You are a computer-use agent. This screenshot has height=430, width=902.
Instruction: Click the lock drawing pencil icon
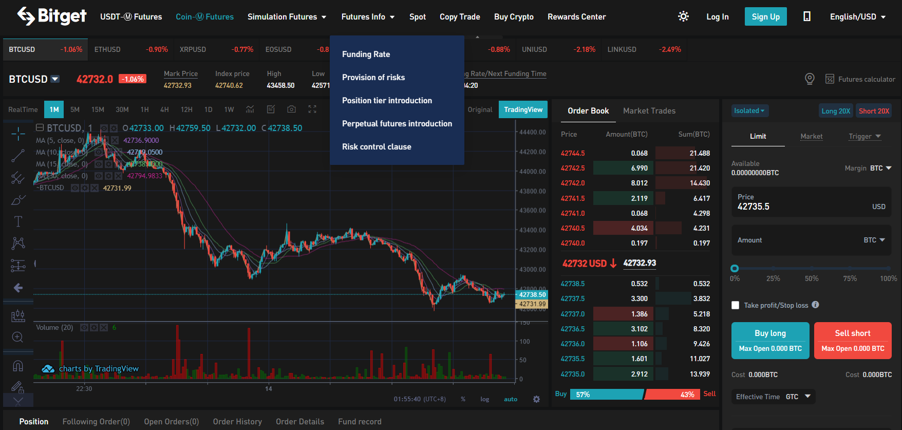pyautogui.click(x=18, y=386)
